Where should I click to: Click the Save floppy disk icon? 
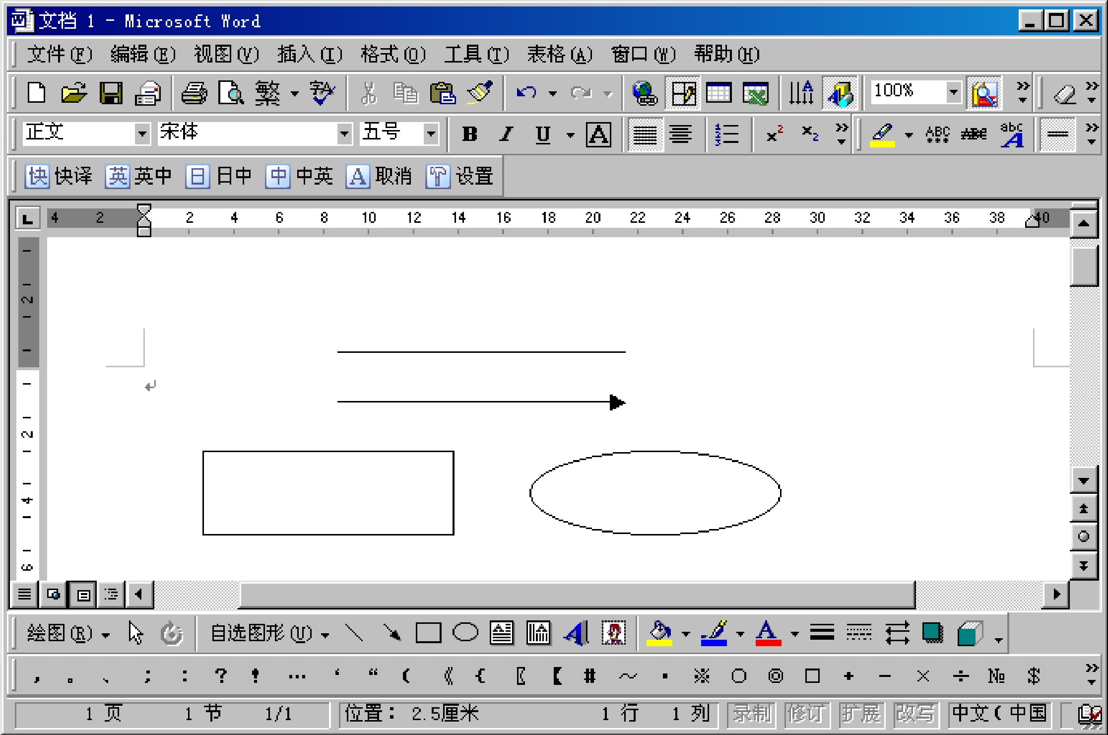(111, 93)
